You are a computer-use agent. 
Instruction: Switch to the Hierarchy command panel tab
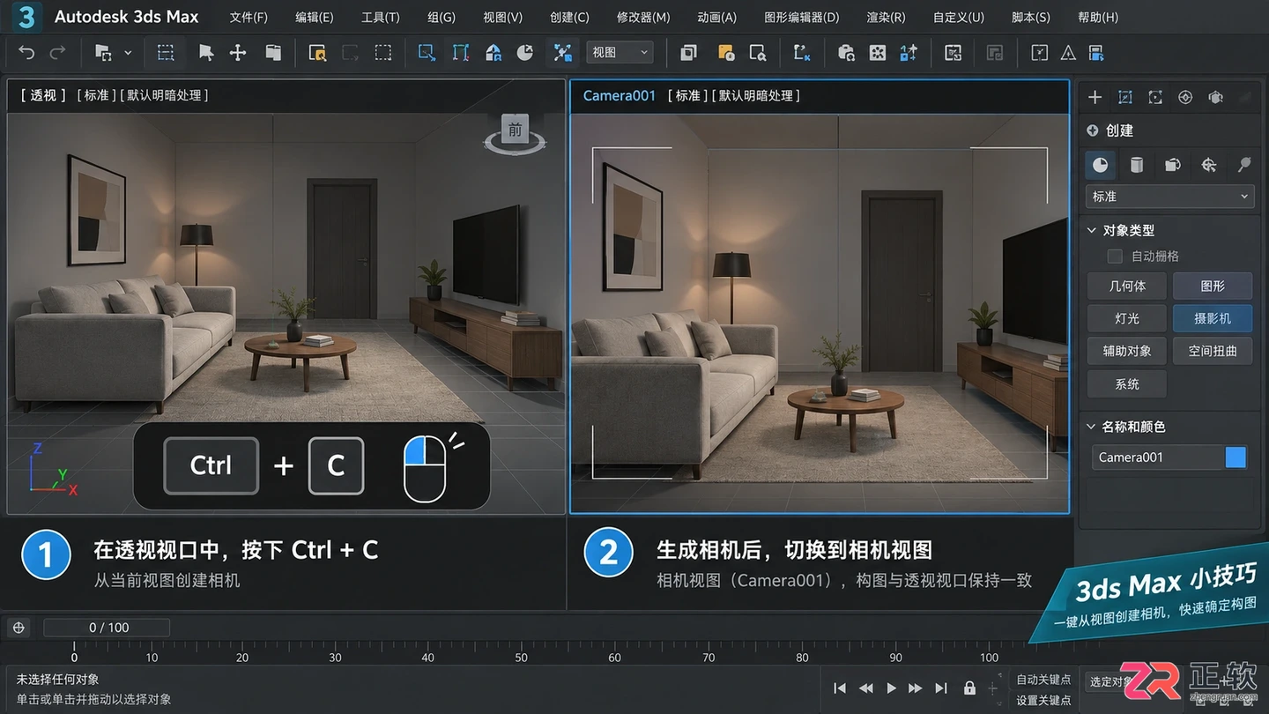pyautogui.click(x=1155, y=97)
